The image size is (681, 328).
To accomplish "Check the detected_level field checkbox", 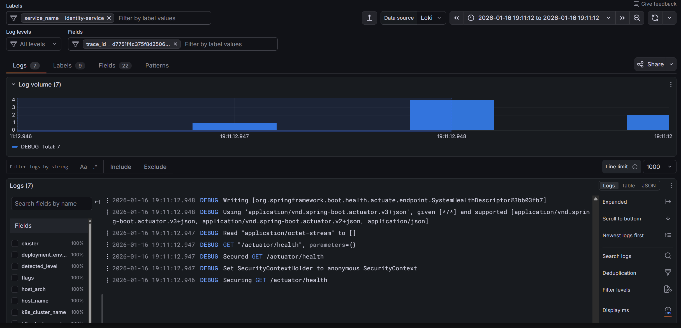I will click(15, 266).
